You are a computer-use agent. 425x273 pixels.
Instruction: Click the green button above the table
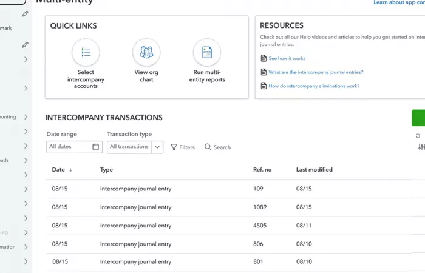(x=418, y=118)
